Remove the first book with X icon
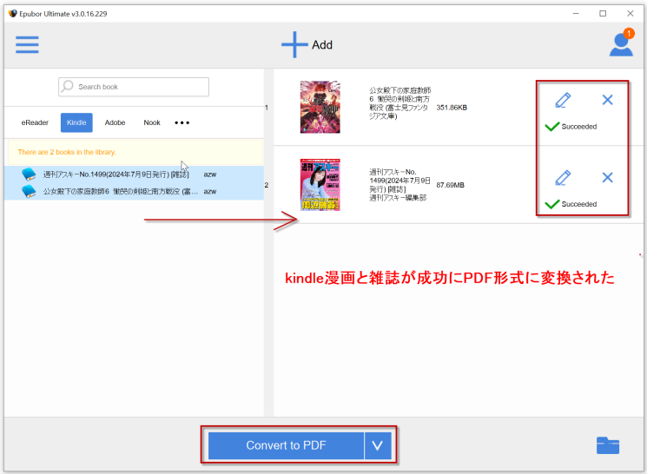The height and width of the screenshot is (474, 647). coord(608,100)
